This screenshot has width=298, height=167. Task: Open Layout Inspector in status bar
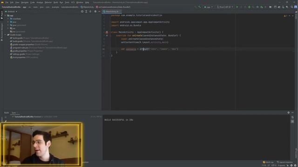tap(284, 162)
